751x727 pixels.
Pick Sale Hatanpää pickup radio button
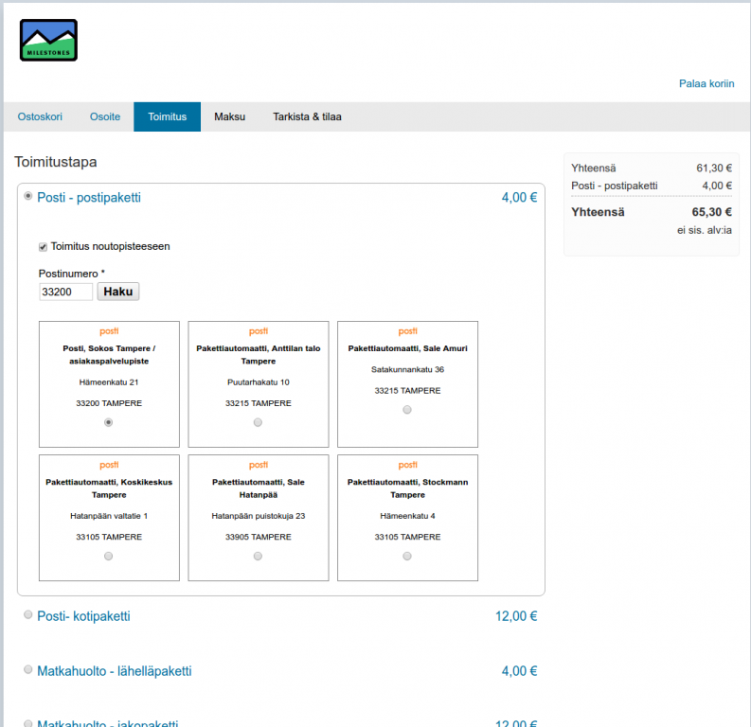(x=258, y=557)
